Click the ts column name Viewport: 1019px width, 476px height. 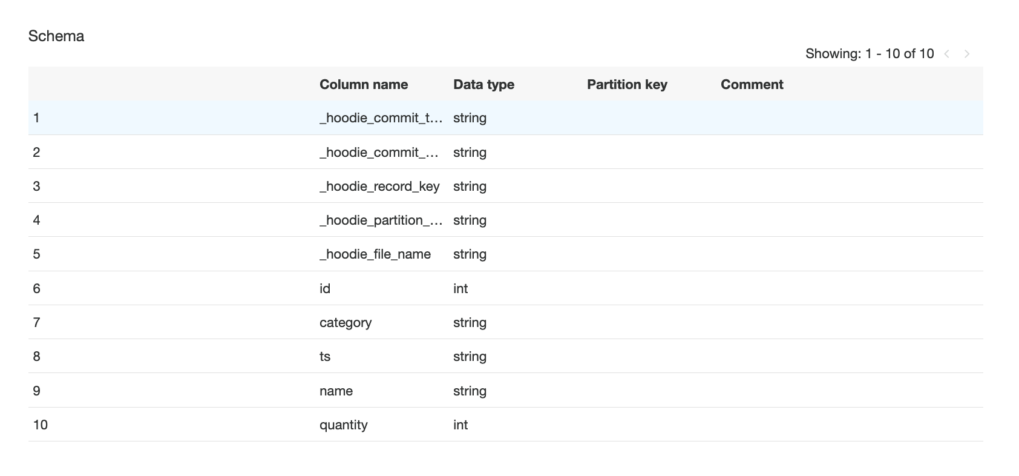pyautogui.click(x=325, y=357)
